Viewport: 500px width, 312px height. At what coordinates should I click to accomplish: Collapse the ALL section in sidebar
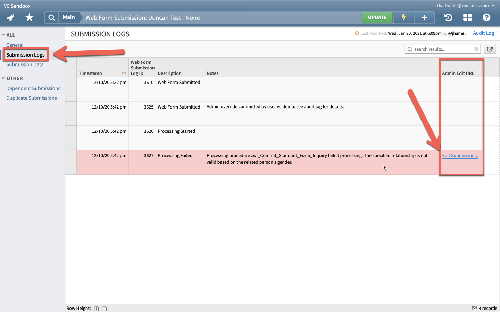(x=3, y=35)
